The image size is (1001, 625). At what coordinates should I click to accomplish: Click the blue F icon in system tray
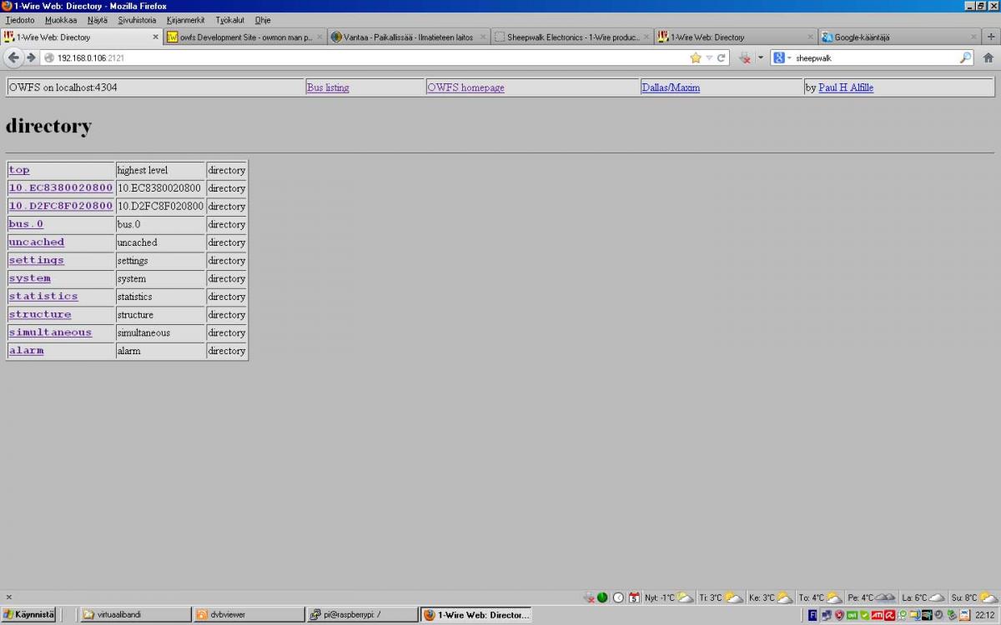click(x=812, y=615)
